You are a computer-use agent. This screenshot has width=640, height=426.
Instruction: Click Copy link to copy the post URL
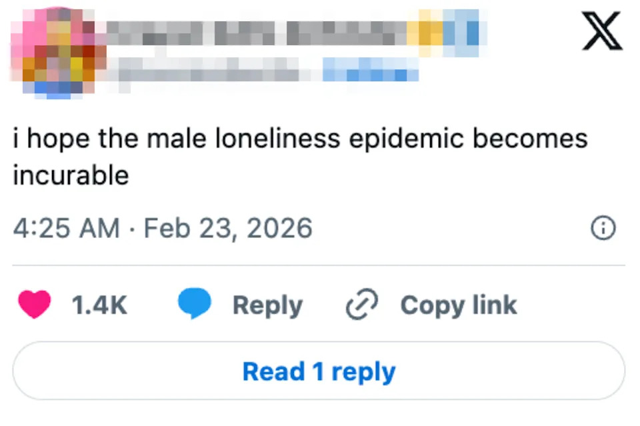pyautogui.click(x=458, y=305)
